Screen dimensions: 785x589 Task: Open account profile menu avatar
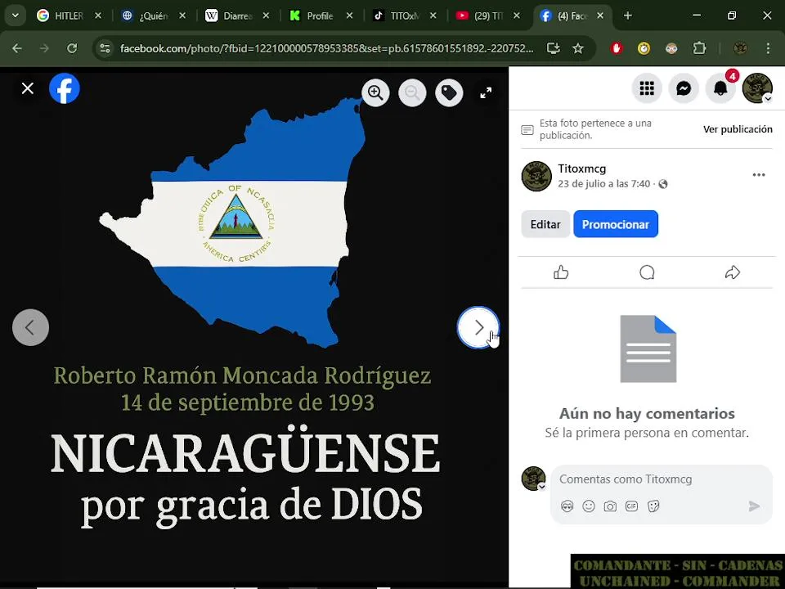tap(757, 88)
